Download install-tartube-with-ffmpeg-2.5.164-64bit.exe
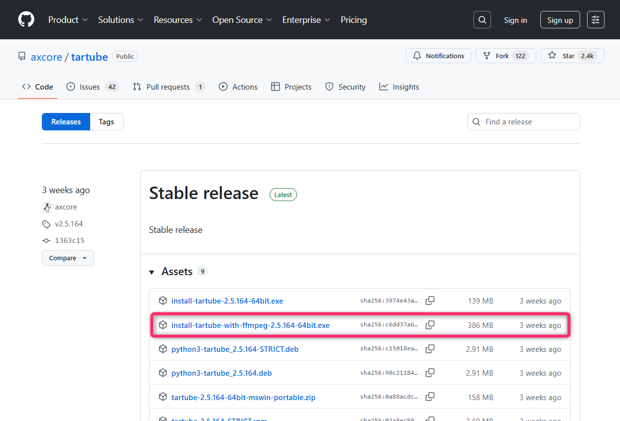The image size is (620, 421). click(250, 325)
